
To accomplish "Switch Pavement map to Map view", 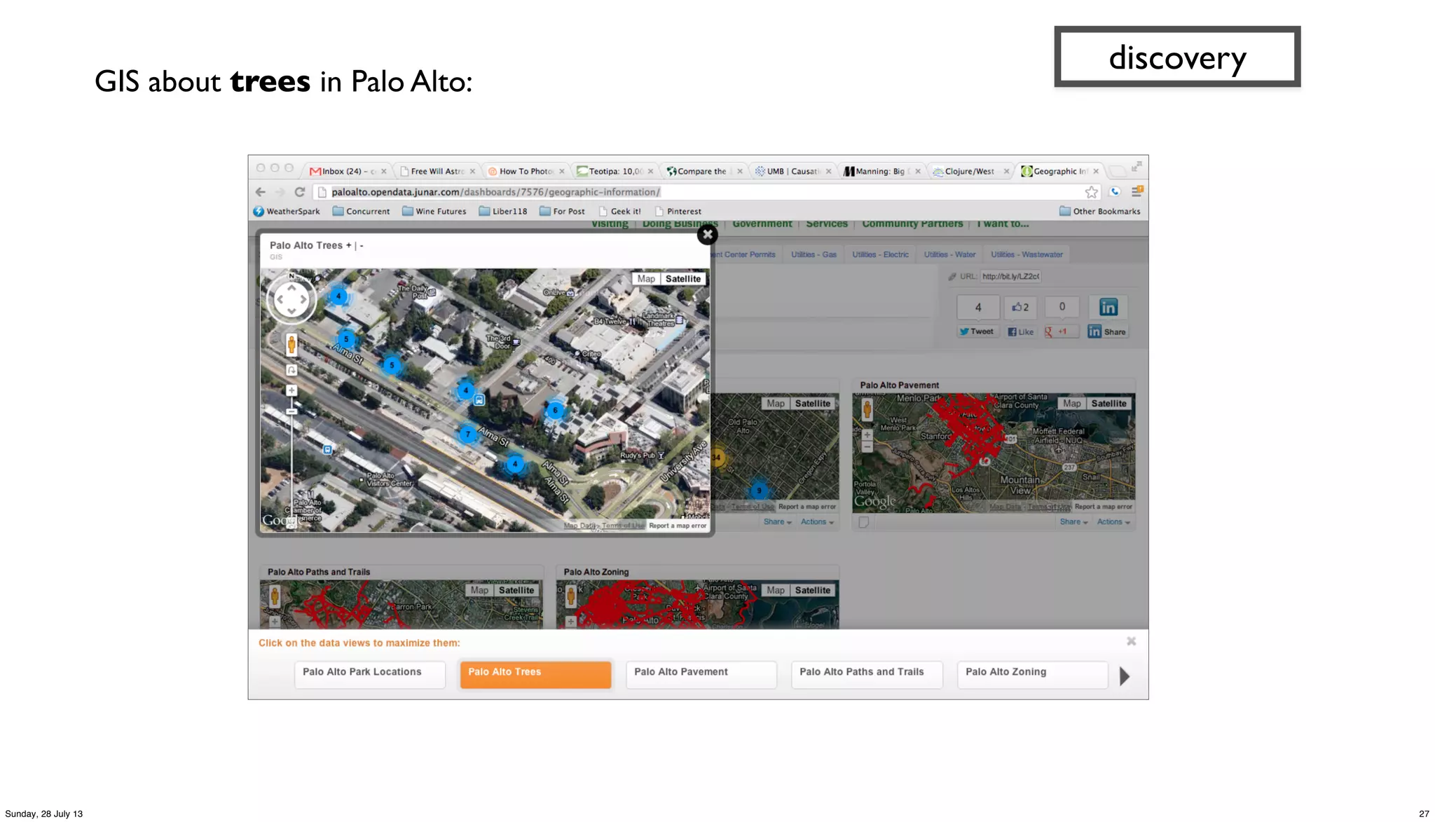I will [x=1072, y=404].
